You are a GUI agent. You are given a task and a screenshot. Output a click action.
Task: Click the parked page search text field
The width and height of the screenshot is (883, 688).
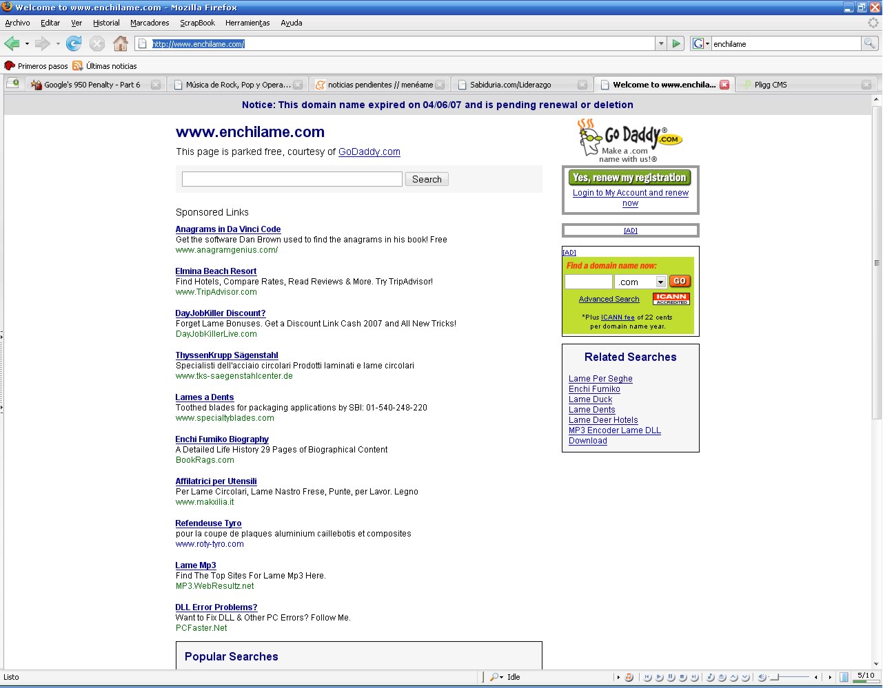point(292,179)
